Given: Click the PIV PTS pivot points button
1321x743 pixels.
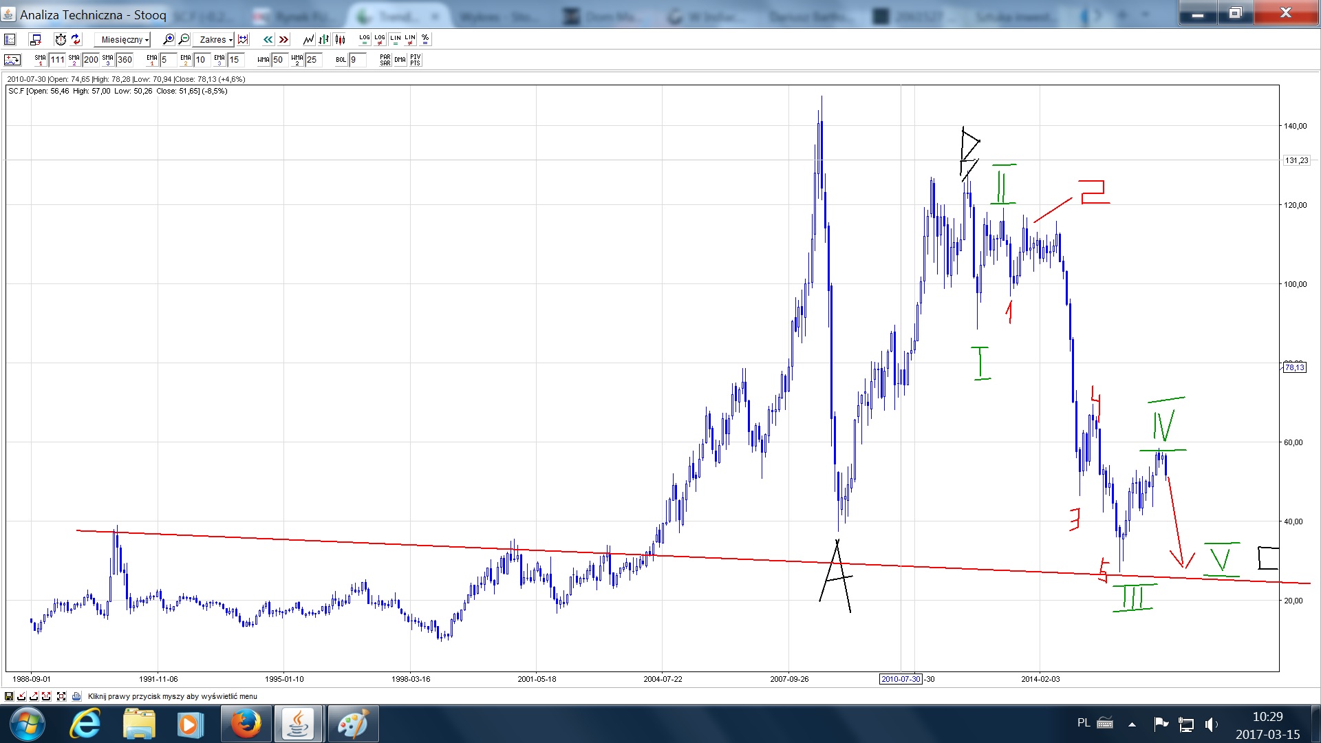Looking at the screenshot, I should pos(415,60).
